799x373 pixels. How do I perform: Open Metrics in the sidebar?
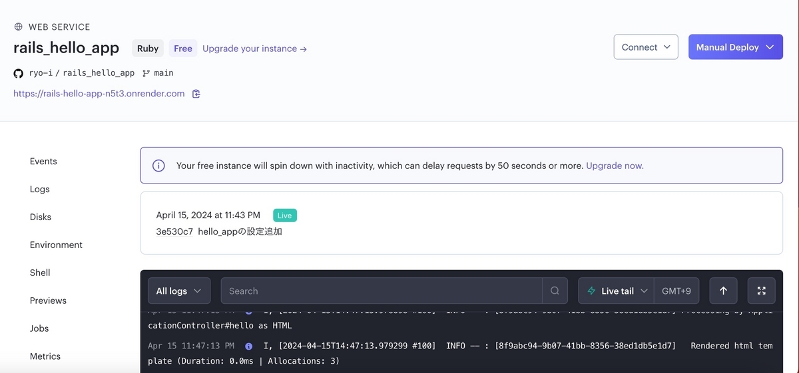45,357
